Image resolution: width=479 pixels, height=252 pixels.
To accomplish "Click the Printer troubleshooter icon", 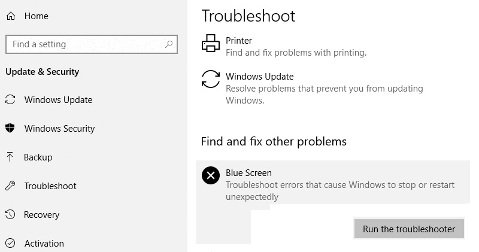I will [211, 43].
